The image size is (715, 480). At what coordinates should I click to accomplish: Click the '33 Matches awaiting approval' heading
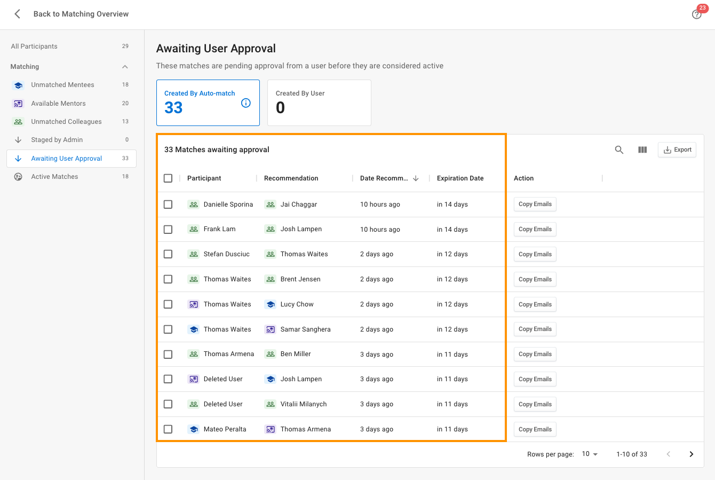217,150
